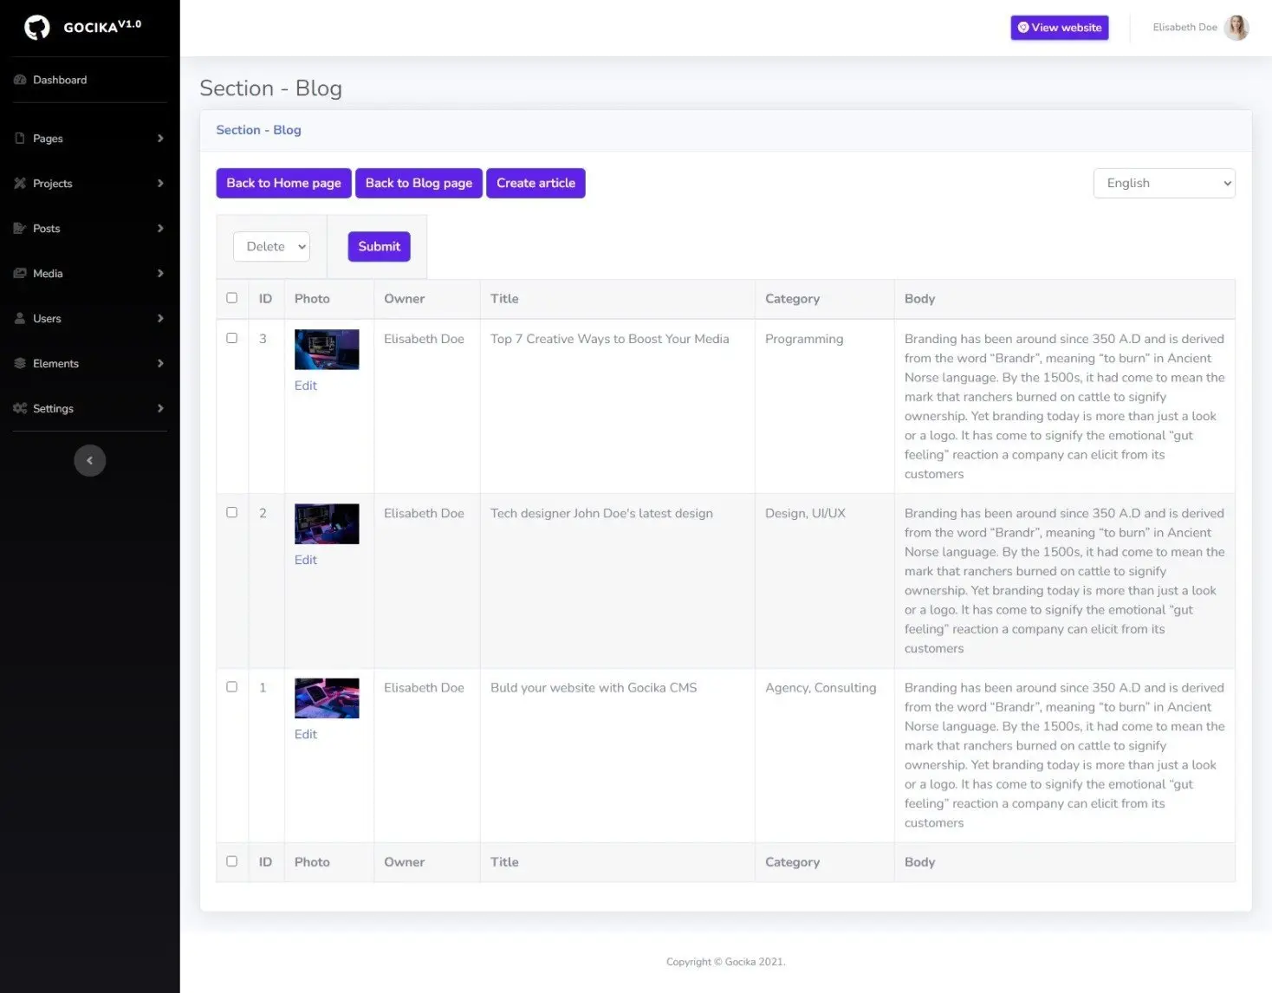
Task: Click the Media icon in sidebar
Action: pyautogui.click(x=20, y=274)
